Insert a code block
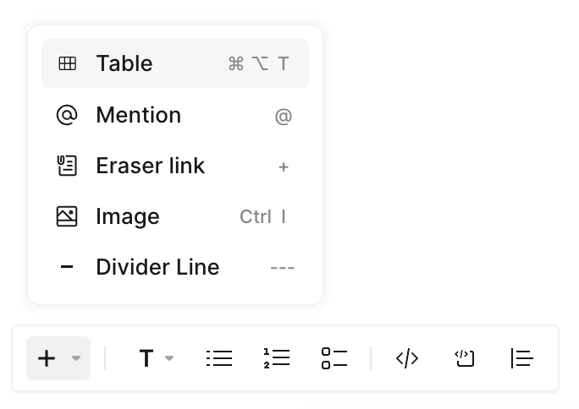 pyautogui.click(x=464, y=358)
